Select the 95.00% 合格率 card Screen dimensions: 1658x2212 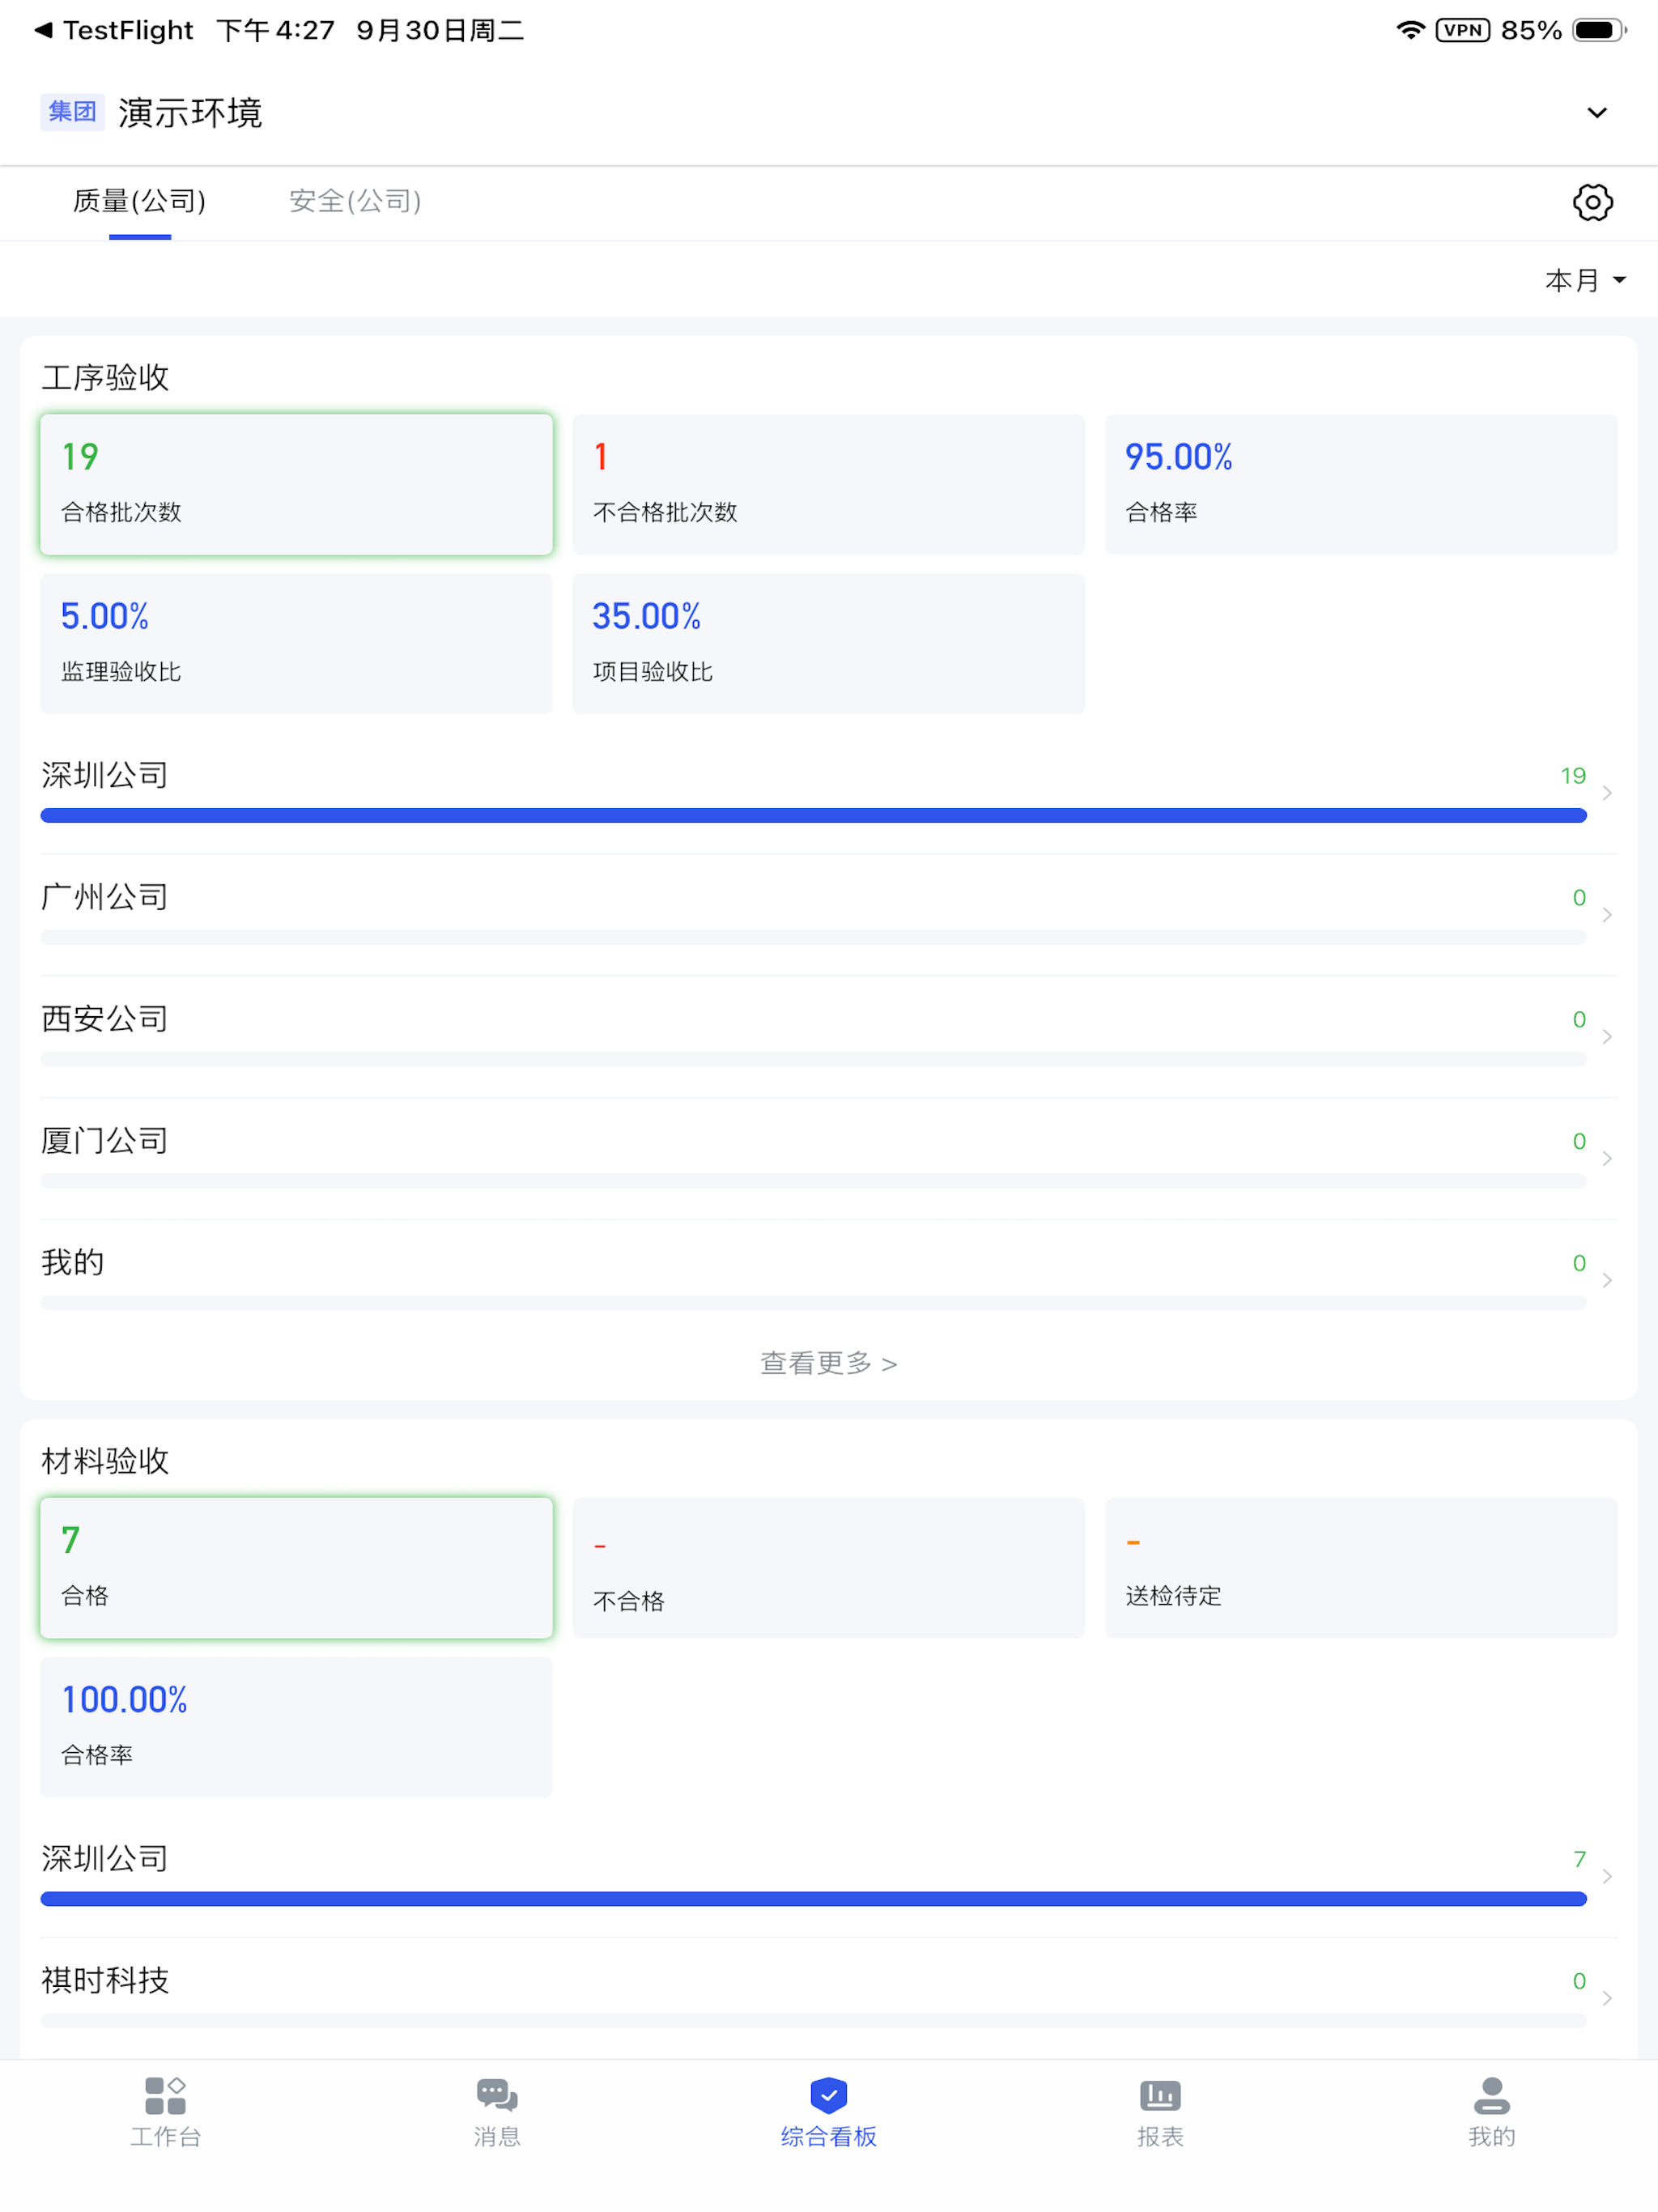coord(1361,484)
